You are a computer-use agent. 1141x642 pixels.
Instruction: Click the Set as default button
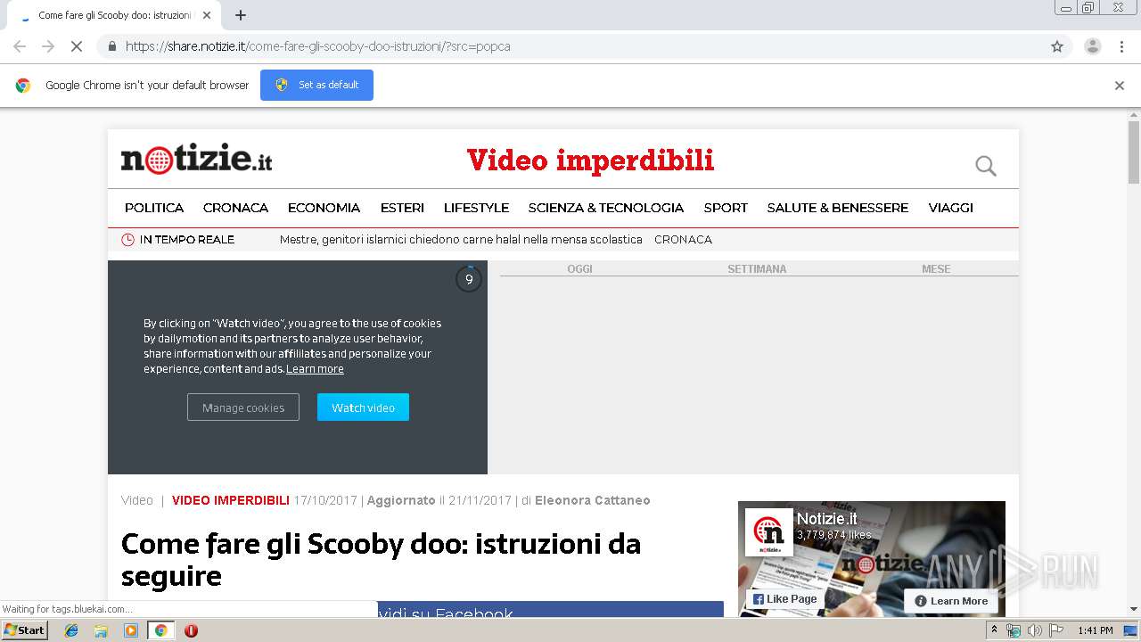[316, 85]
